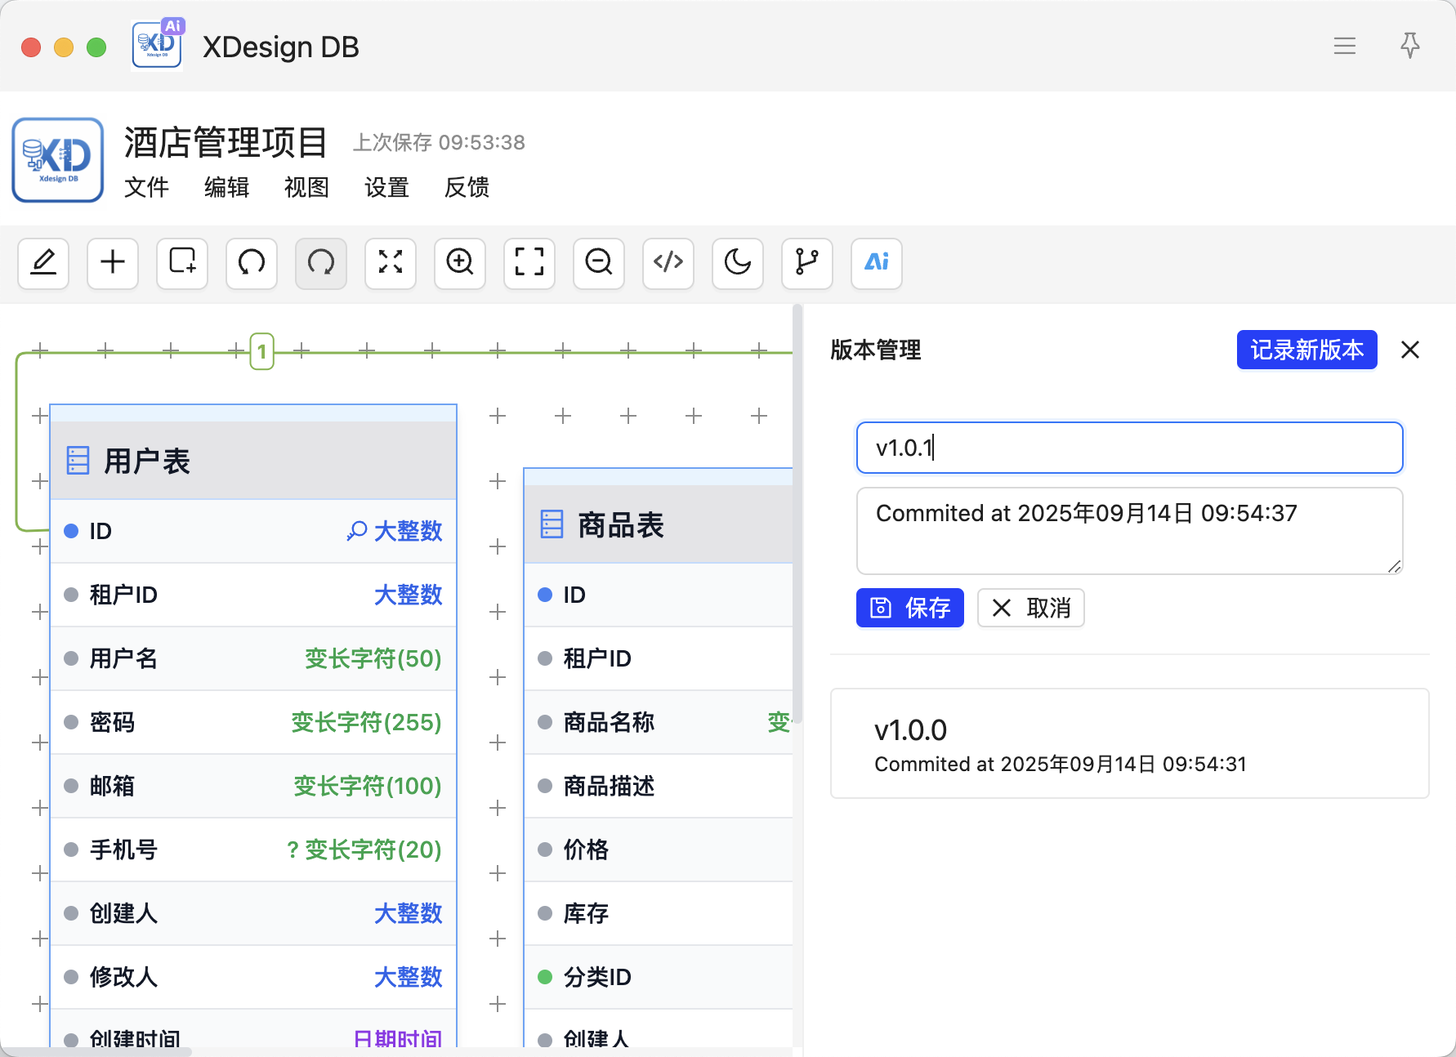The width and height of the screenshot is (1456, 1057).
Task: Click the key search icon on 用户表 ID row
Action: click(x=356, y=531)
